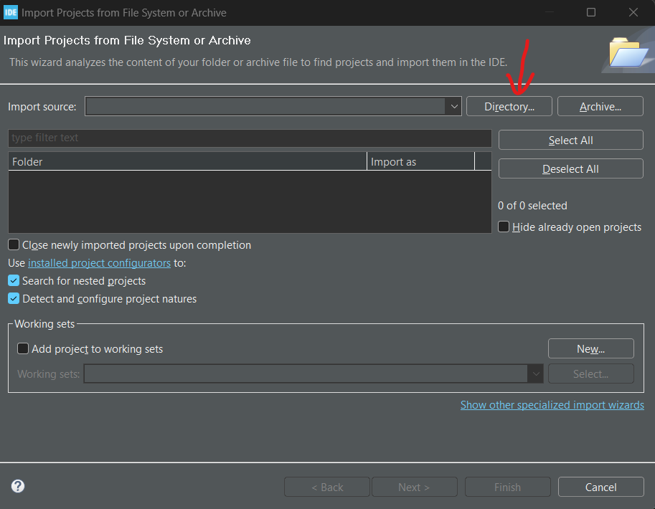
Task: Check Close newly imported projects upon completion
Action: tap(14, 244)
